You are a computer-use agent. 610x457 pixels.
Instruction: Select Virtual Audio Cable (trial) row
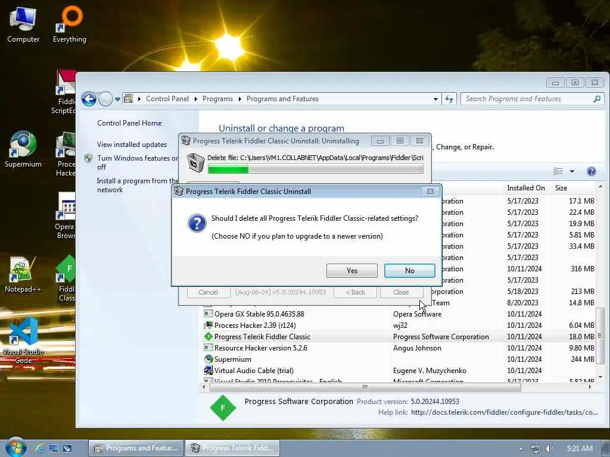(x=399, y=370)
